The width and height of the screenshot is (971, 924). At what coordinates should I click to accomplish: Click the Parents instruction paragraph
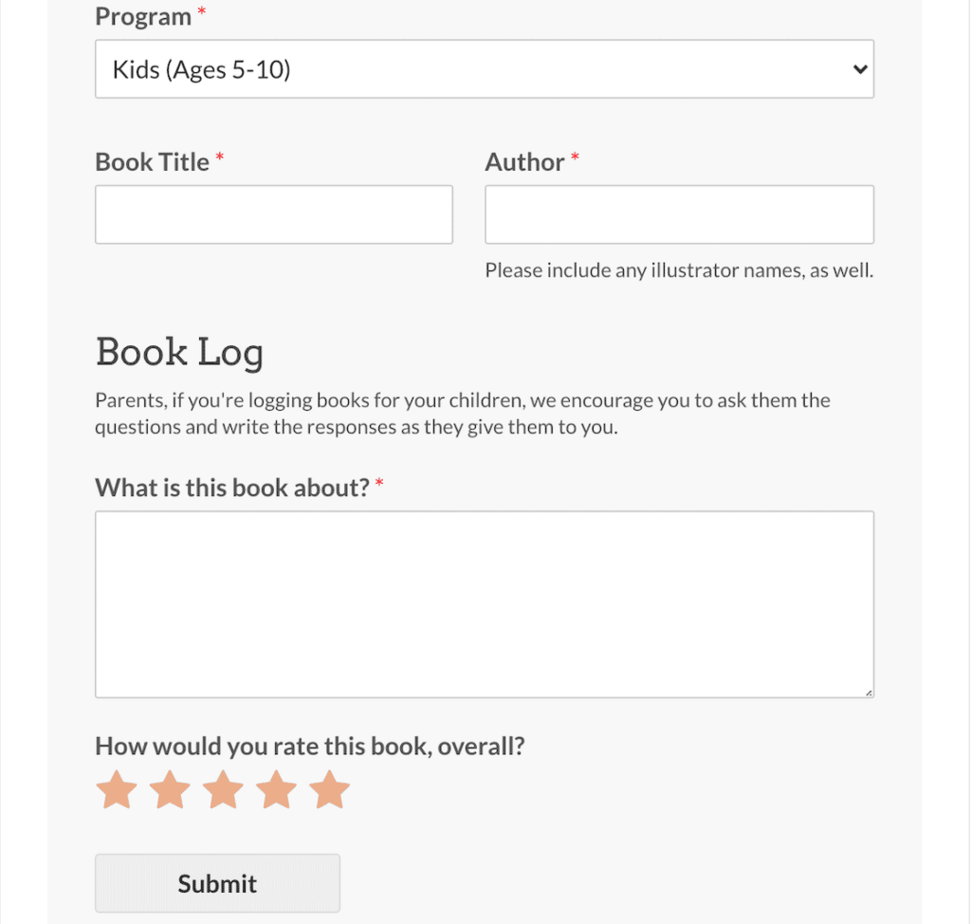(x=463, y=414)
